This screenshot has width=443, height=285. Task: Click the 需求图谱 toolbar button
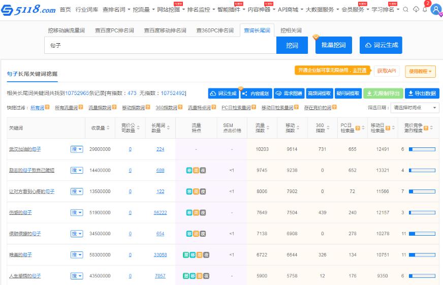coord(288,93)
